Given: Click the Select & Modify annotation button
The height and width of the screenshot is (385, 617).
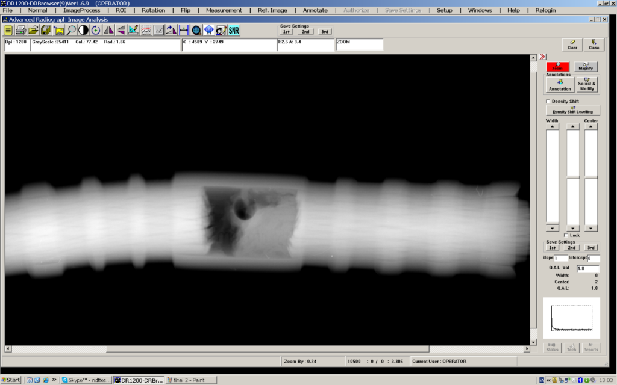Looking at the screenshot, I should pyautogui.click(x=587, y=84).
